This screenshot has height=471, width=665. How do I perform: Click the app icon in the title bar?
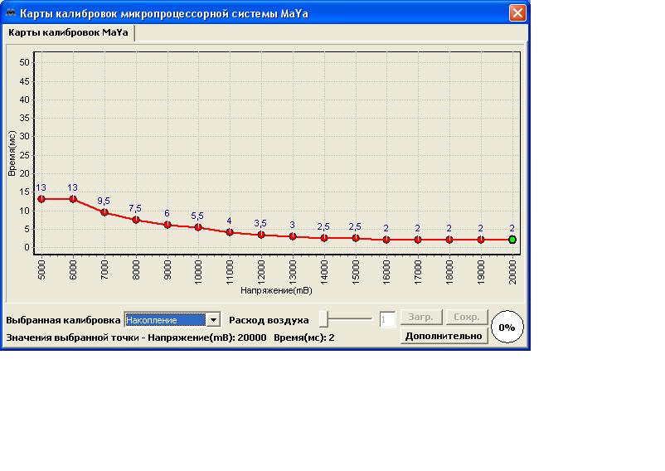pos(11,13)
